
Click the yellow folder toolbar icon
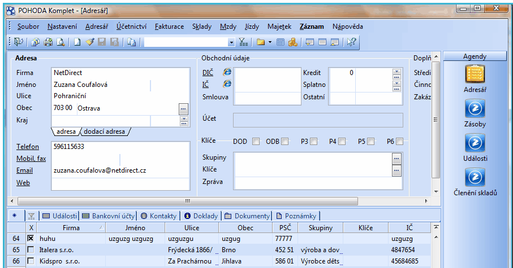pos(260,42)
